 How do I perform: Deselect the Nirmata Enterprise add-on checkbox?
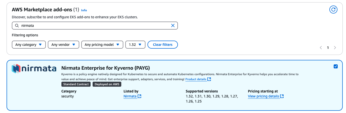click(335, 66)
